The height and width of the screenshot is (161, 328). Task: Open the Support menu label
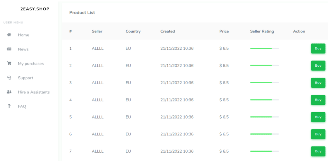tap(26, 78)
